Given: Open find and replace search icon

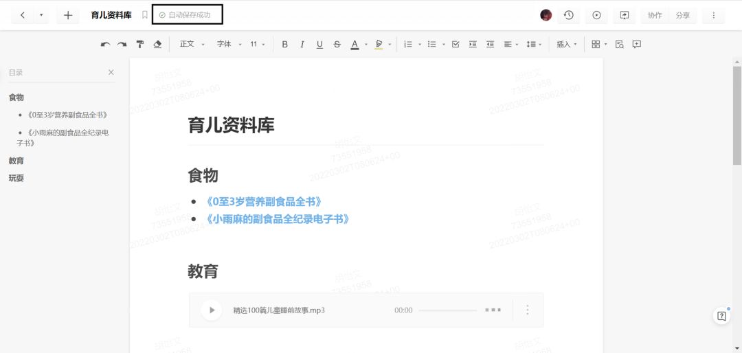Looking at the screenshot, I should [x=620, y=44].
